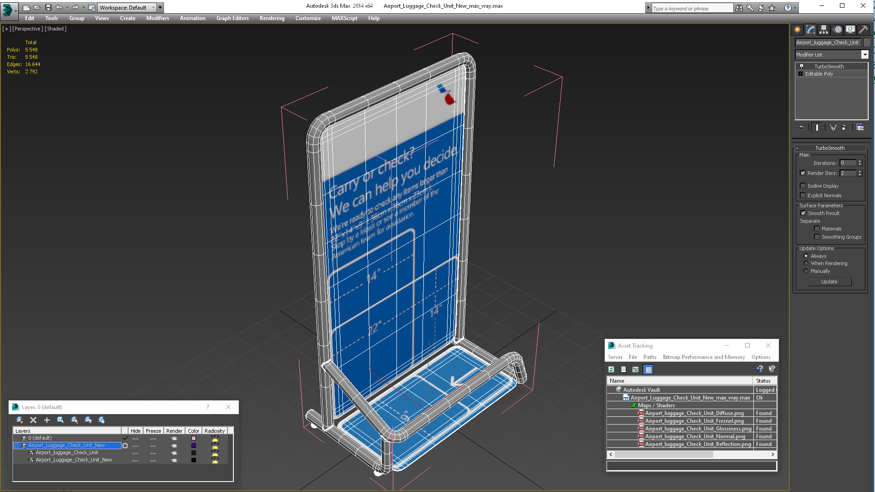Click the Pin Stack icon
This screenshot has width=875, height=492.
[x=801, y=128]
